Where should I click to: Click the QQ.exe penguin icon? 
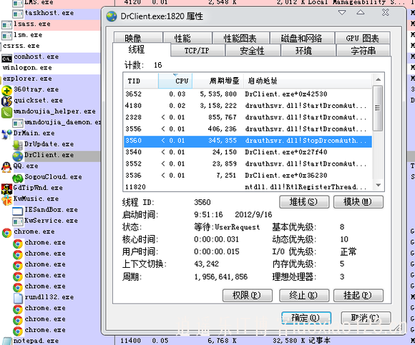[6, 167]
